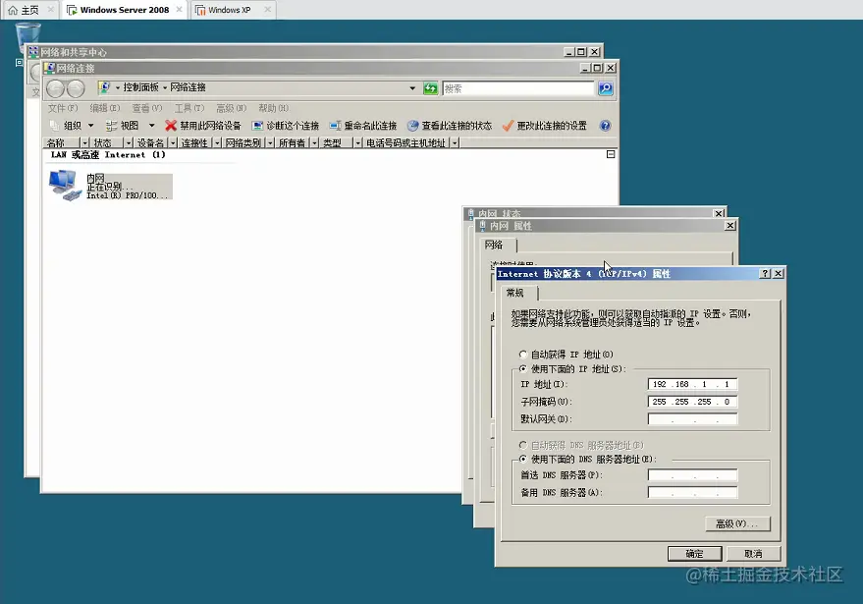863x604 pixels.
Task: Open the 文件(F) menu
Action: 63,108
